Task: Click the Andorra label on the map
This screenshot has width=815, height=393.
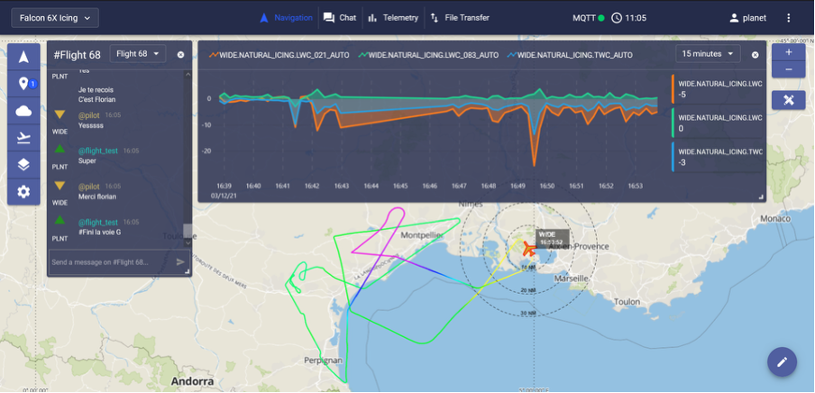Action: point(192,381)
